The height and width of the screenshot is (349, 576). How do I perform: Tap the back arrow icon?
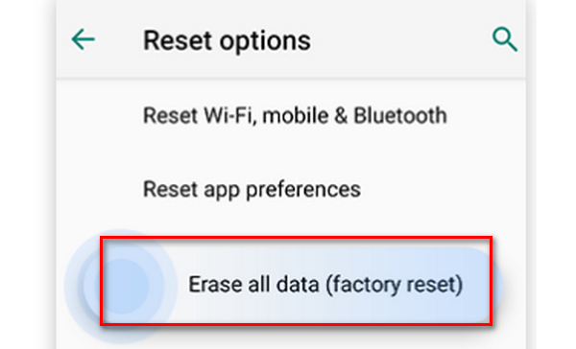click(x=83, y=39)
